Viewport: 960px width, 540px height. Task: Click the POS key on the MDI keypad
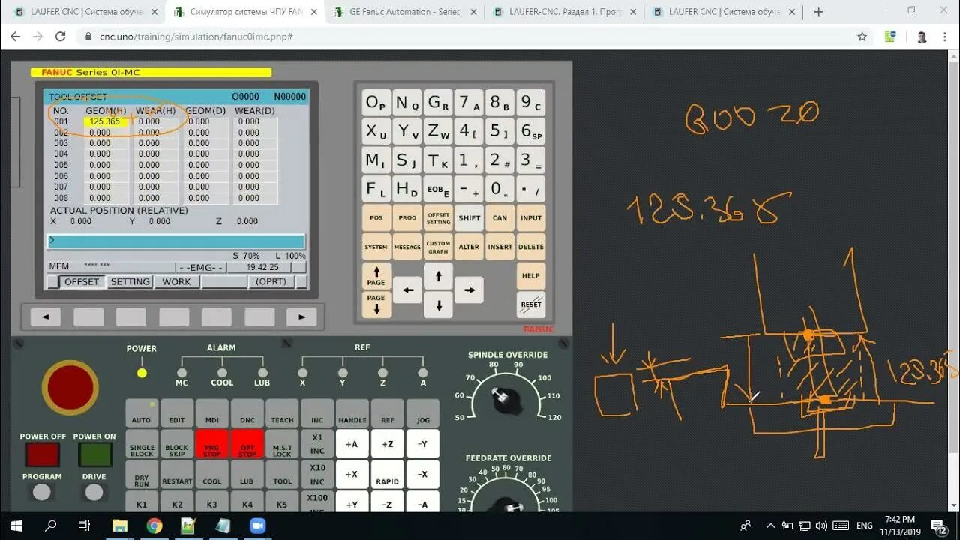click(x=376, y=218)
